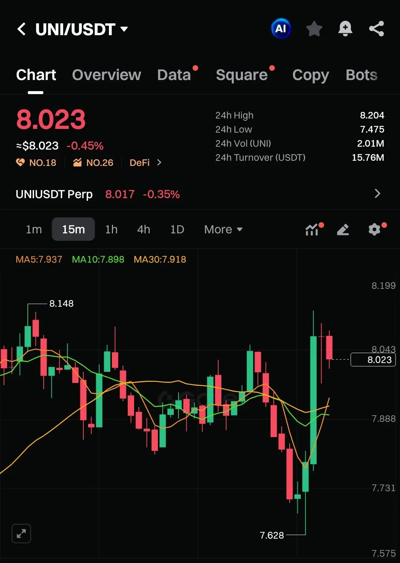Open chart settings gear icon

tap(375, 229)
